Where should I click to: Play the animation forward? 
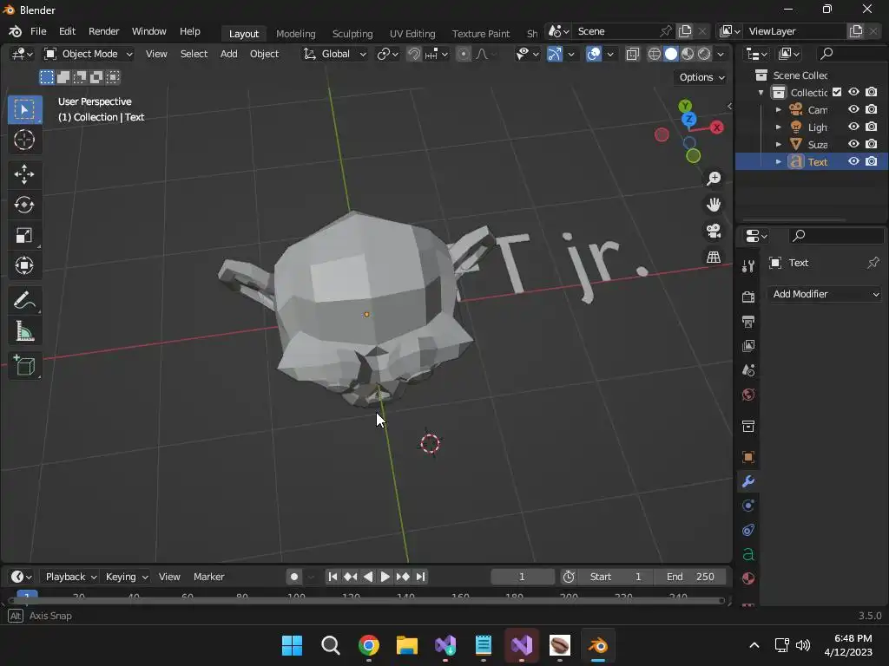(385, 577)
